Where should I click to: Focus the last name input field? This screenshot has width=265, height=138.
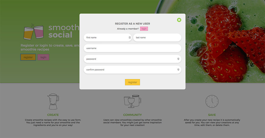(157, 37)
